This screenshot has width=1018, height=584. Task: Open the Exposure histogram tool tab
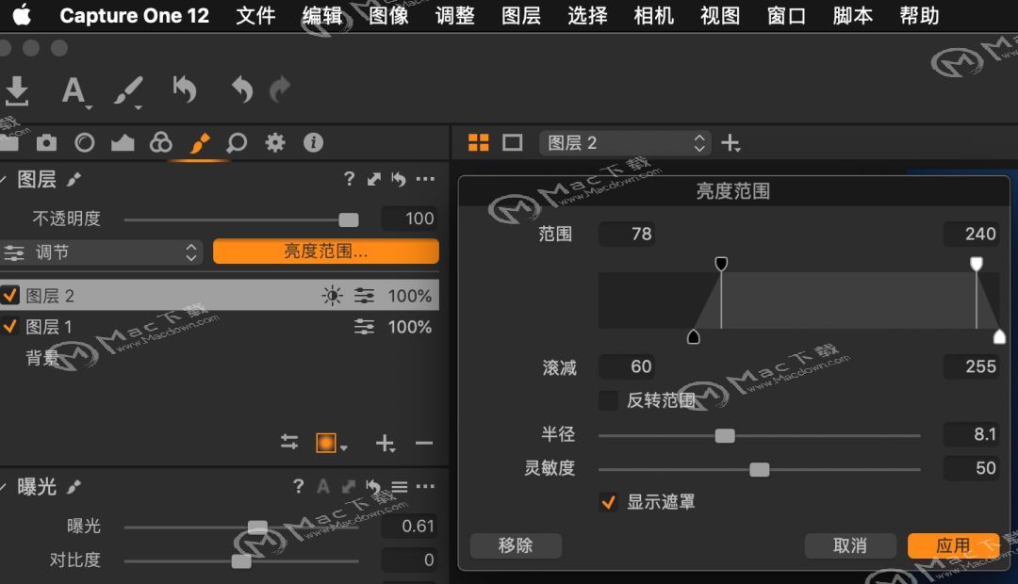[x=123, y=142]
